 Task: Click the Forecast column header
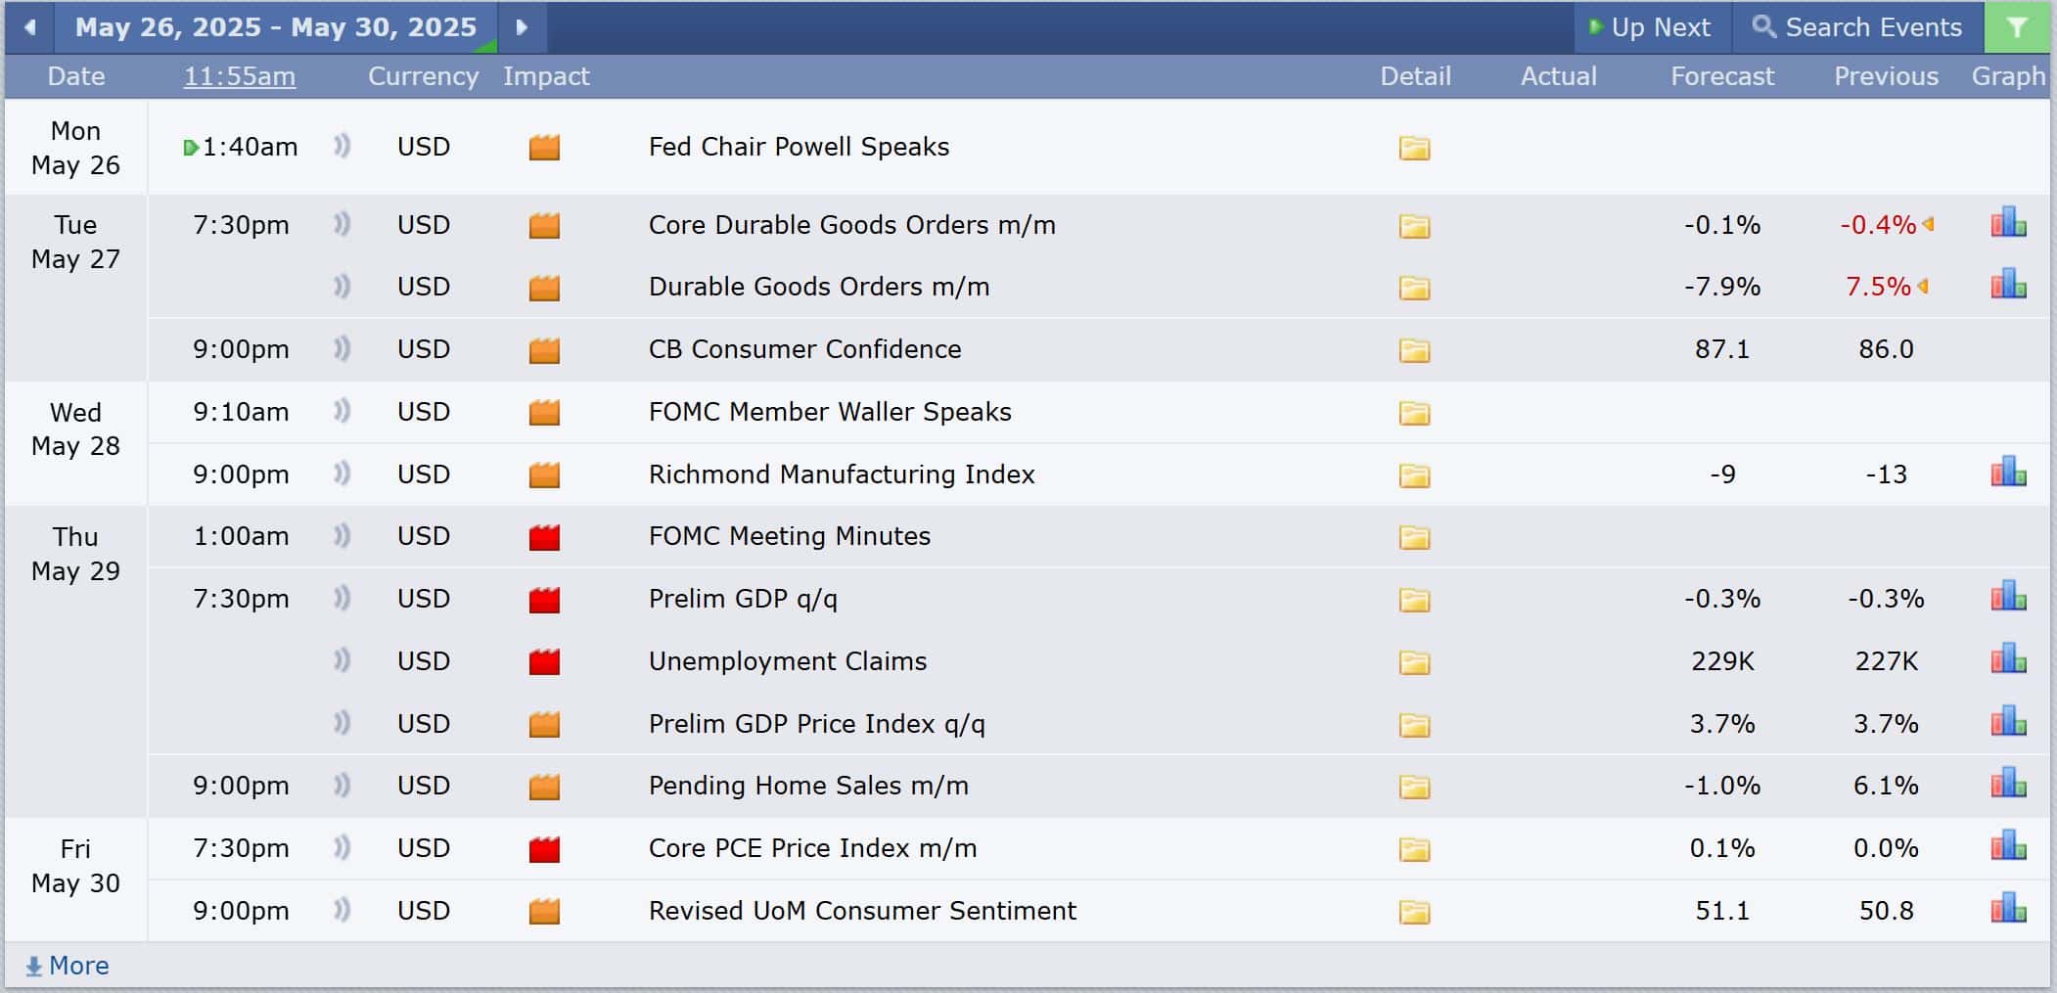pos(1722,76)
